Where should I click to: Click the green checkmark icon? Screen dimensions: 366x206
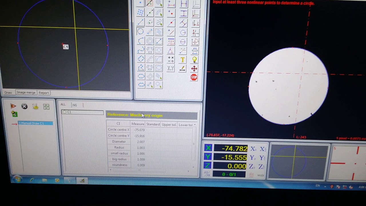(x=14, y=114)
